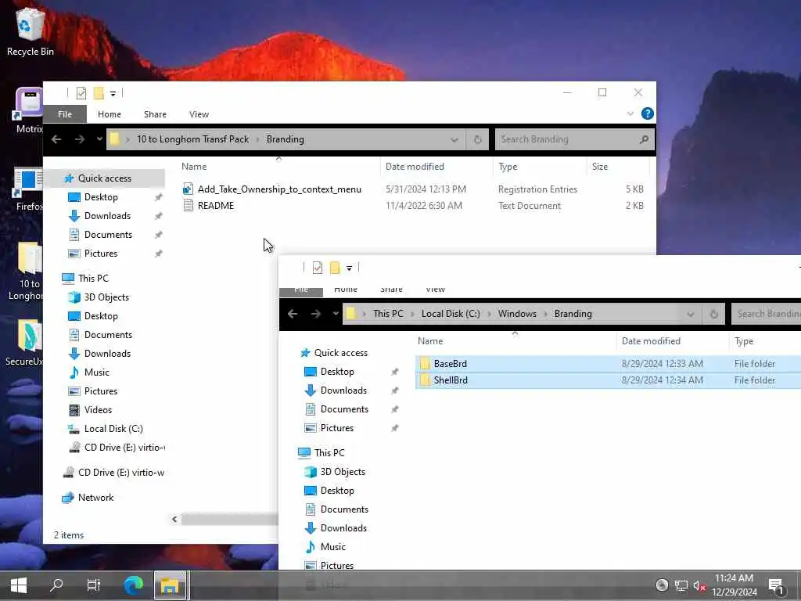Viewport: 801px width, 601px height.
Task: Open Customize Quick Access Toolbar arrow, front window
Action: coord(349,268)
